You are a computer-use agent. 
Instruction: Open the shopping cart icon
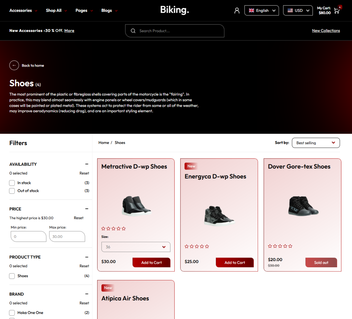point(337,11)
